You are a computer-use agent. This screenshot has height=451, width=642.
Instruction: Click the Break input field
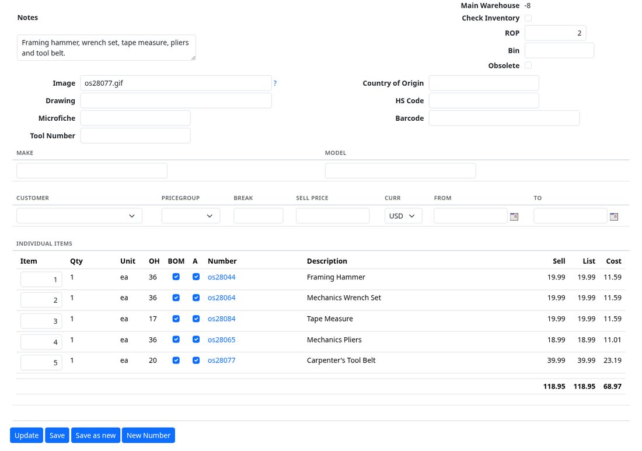[259, 216]
